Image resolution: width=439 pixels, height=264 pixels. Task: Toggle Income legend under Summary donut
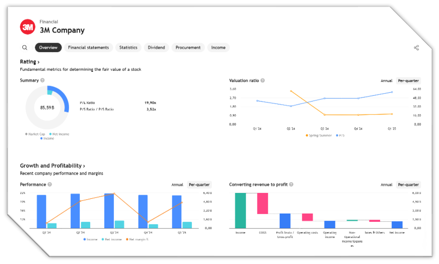[47, 138]
